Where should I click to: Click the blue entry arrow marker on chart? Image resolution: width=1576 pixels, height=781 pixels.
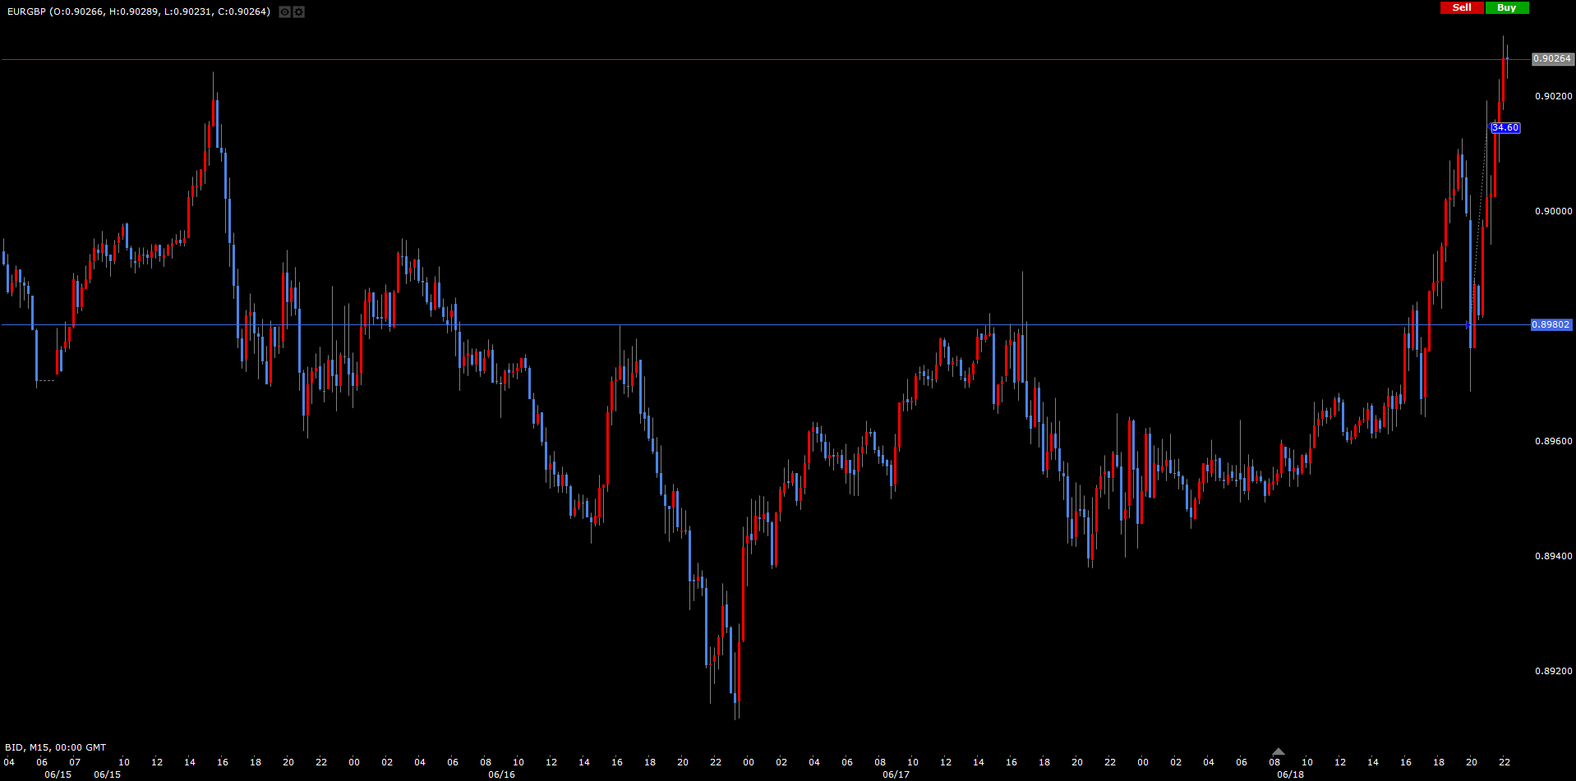point(1468,325)
